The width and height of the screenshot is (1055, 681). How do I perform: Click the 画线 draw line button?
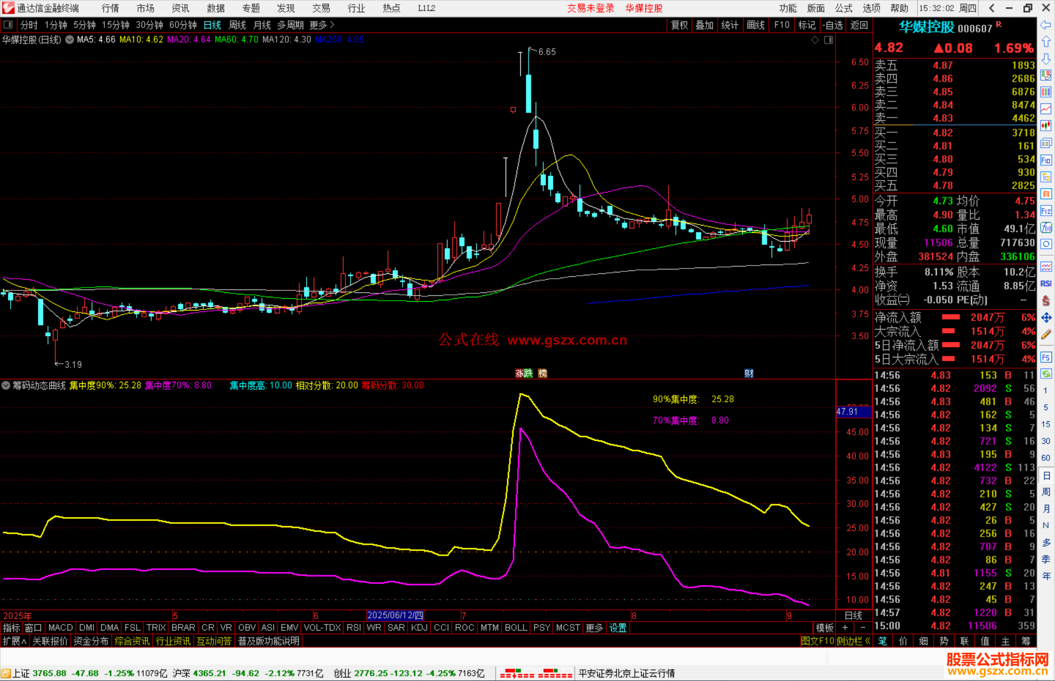click(x=756, y=25)
